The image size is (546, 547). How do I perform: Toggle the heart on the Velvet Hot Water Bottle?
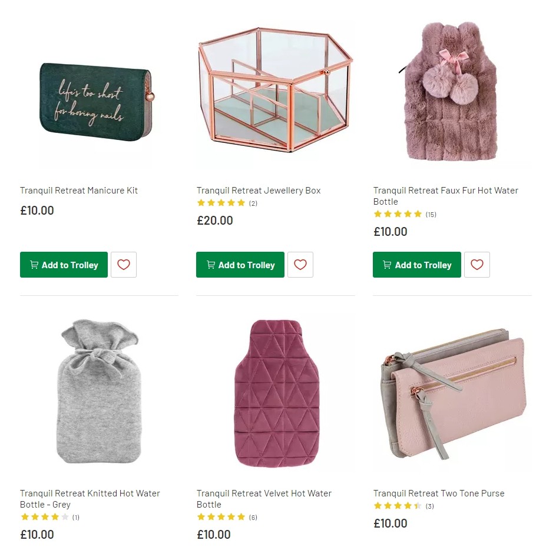[x=300, y=544]
